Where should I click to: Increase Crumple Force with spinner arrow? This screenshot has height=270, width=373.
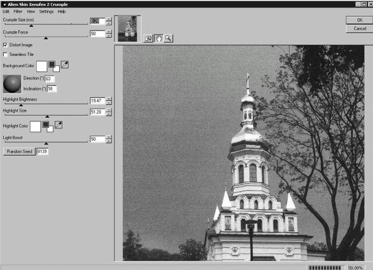coord(109,32)
